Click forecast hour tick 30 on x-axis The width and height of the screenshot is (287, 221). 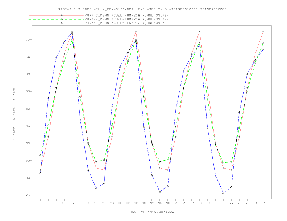click(120, 203)
